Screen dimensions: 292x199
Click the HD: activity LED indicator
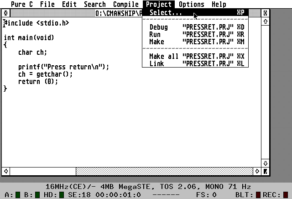[x=61, y=195]
